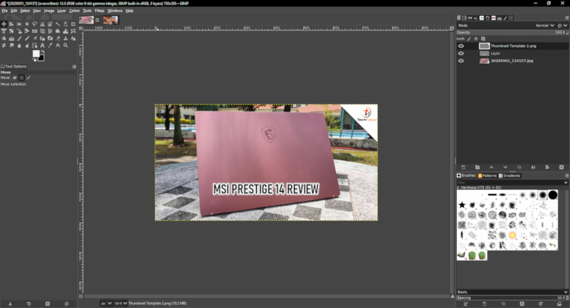Open Layers dock configuration menu

(x=566, y=17)
